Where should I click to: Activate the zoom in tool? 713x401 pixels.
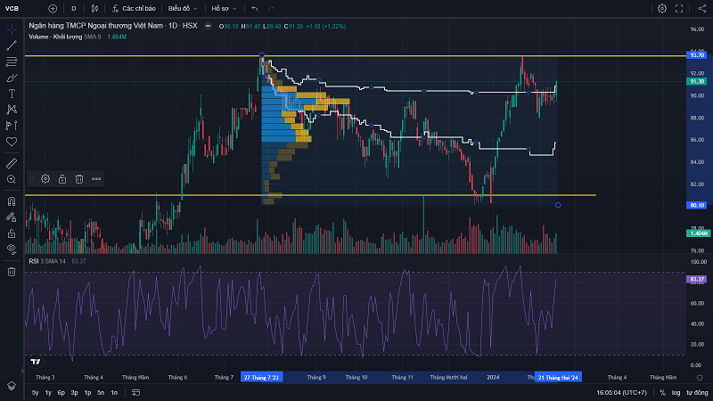[12, 179]
